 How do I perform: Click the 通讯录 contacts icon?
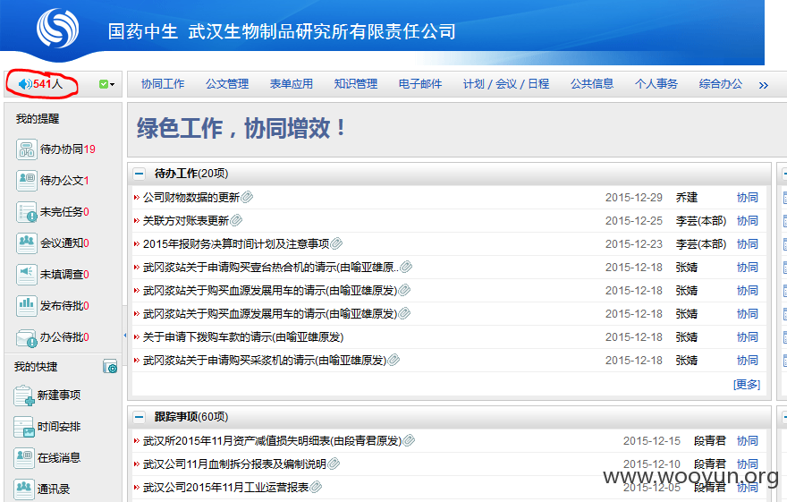tap(24, 489)
